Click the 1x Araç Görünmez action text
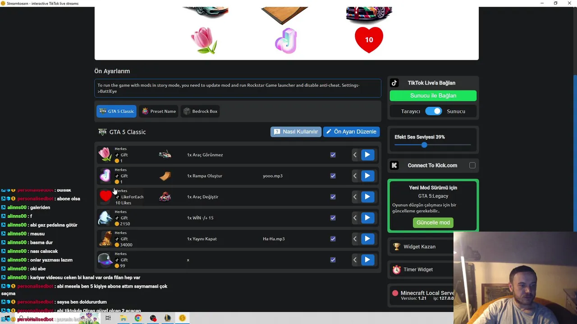This screenshot has height=324, width=577. click(x=205, y=155)
